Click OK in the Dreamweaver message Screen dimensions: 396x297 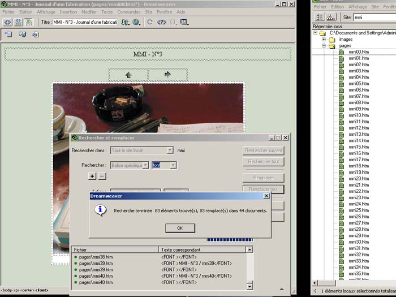pyautogui.click(x=180, y=228)
